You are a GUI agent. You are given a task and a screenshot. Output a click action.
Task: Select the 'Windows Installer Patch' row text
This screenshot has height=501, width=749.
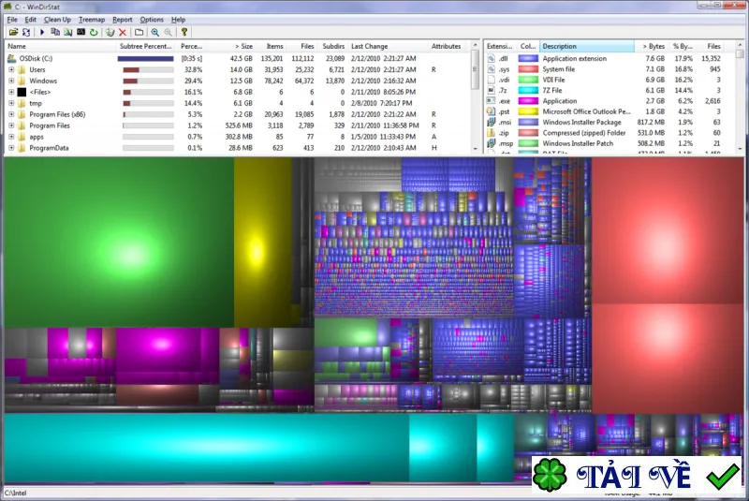[578, 143]
